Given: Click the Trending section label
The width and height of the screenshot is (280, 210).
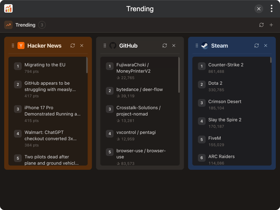Looking at the screenshot, I should 25,25.
